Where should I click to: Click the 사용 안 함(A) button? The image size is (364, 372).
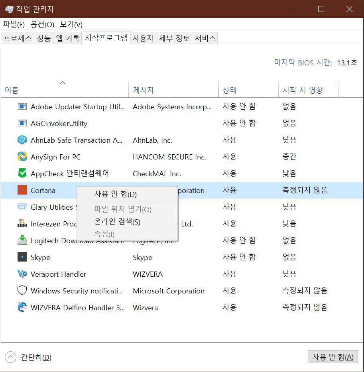point(333,356)
